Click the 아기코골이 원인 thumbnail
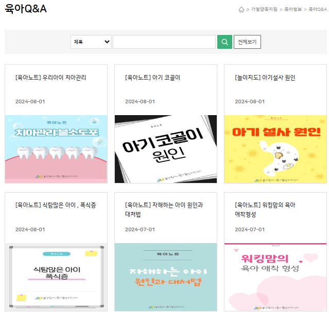Screen dimensions: 329x314 166,149
